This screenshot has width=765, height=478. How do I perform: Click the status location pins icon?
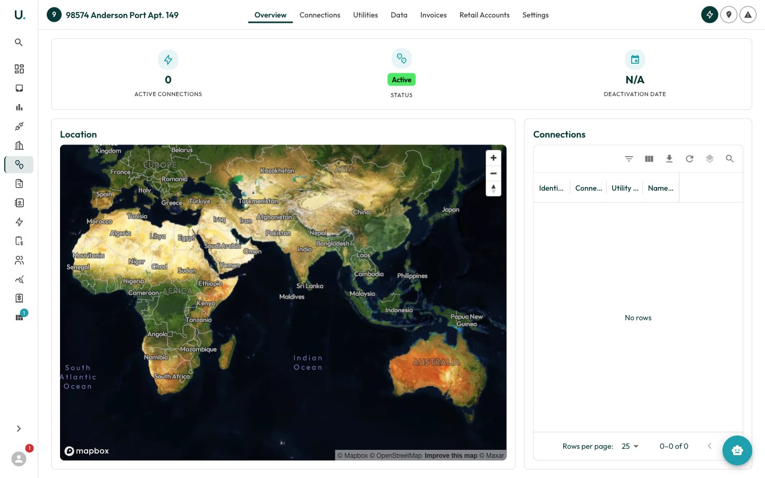tap(402, 59)
